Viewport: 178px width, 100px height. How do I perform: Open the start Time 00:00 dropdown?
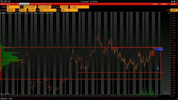(x=23, y=10)
